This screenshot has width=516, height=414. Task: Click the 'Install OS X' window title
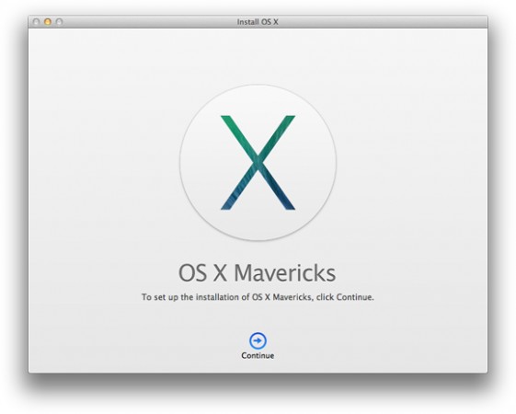(258, 22)
